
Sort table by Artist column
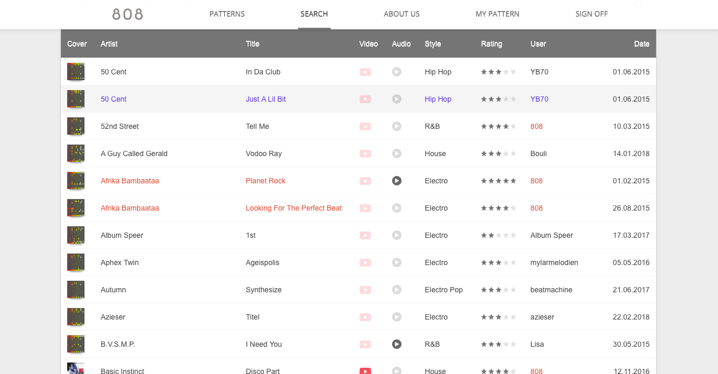click(x=109, y=44)
